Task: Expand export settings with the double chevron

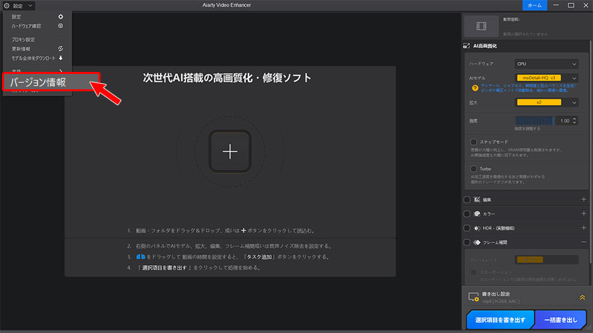Action: point(582,298)
